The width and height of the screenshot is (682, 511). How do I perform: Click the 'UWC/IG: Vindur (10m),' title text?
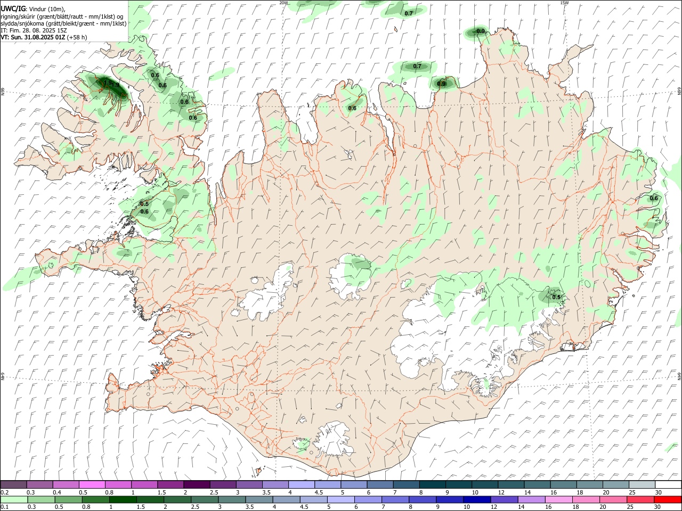click(33, 9)
